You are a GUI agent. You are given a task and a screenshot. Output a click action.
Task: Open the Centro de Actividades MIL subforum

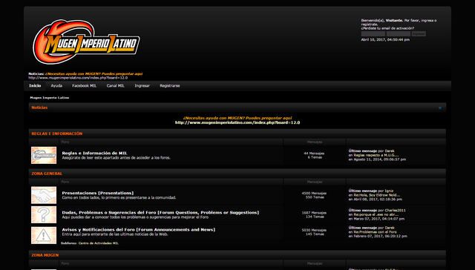(x=98, y=243)
